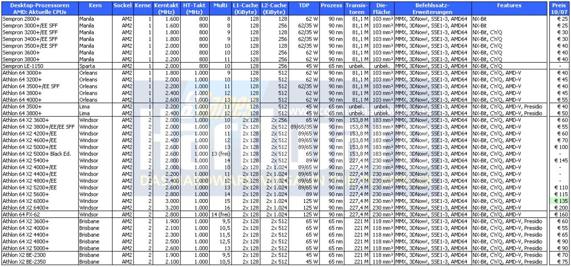
Task: Select the Sockel column header
Action: pos(123,5)
